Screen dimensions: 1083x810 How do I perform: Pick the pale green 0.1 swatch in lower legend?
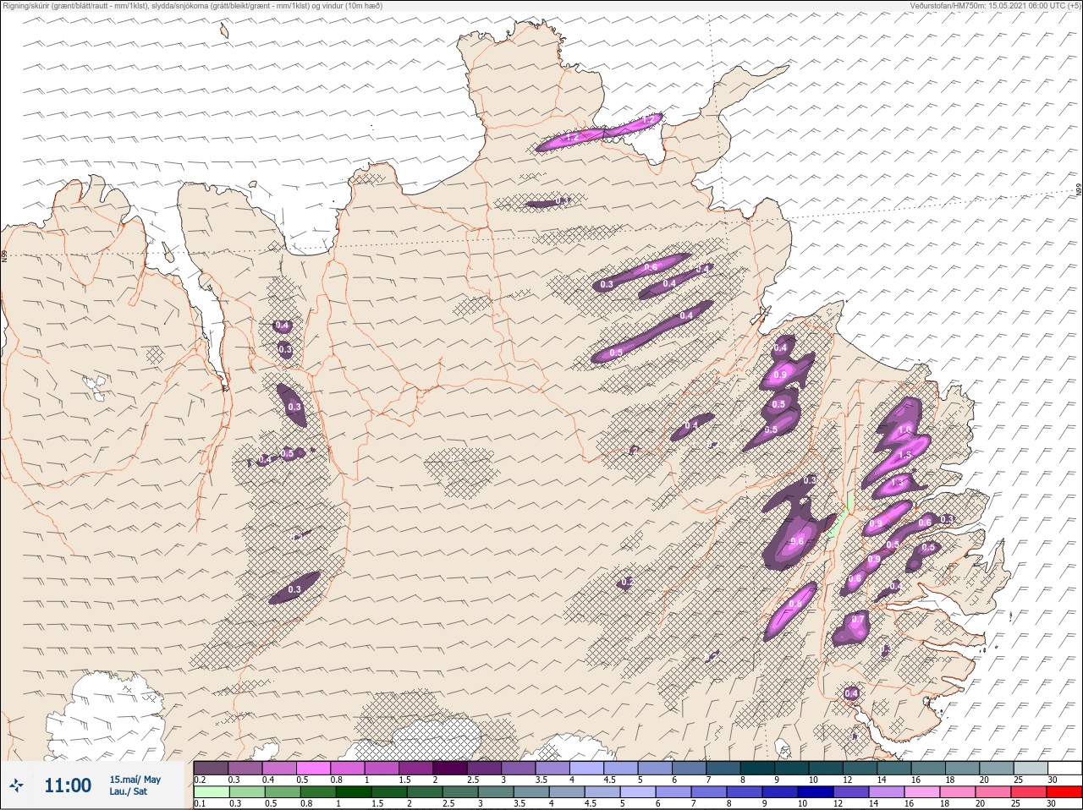coord(211,792)
